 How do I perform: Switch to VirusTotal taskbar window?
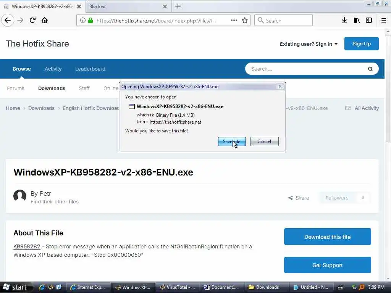(x=178, y=287)
